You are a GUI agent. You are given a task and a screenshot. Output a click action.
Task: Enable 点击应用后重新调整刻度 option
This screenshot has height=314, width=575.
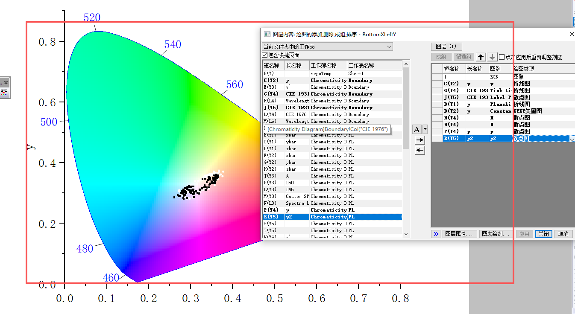[x=502, y=57]
